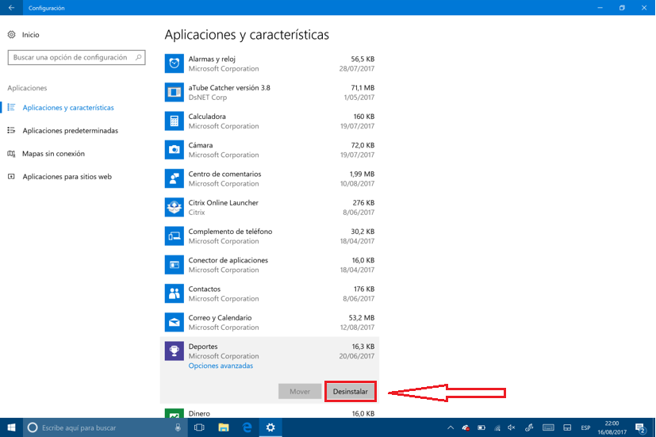Select Complemento de teléfono name

click(x=230, y=232)
